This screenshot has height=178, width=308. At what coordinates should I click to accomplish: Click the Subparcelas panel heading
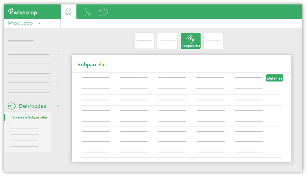click(x=92, y=65)
